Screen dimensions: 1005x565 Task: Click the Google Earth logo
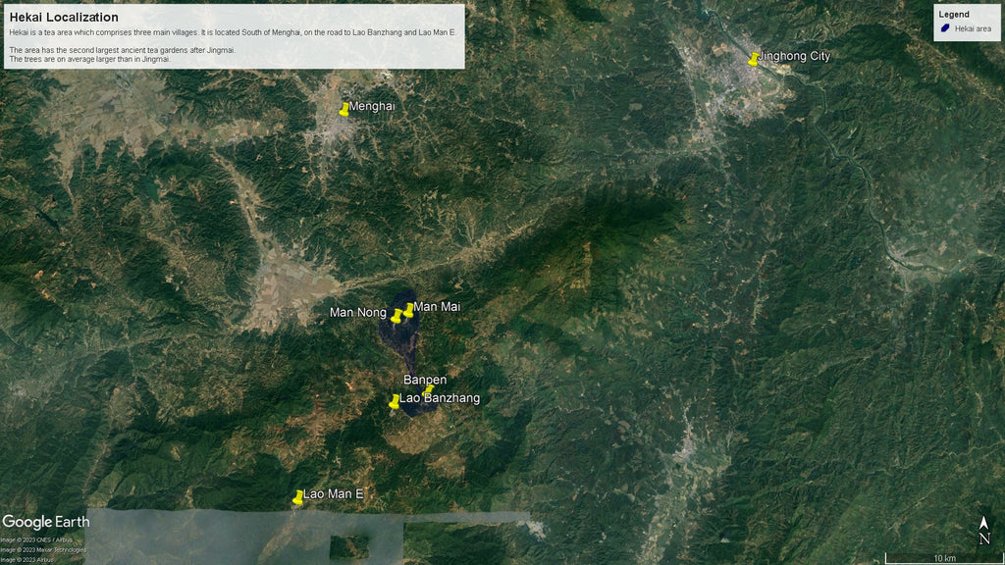(45, 522)
